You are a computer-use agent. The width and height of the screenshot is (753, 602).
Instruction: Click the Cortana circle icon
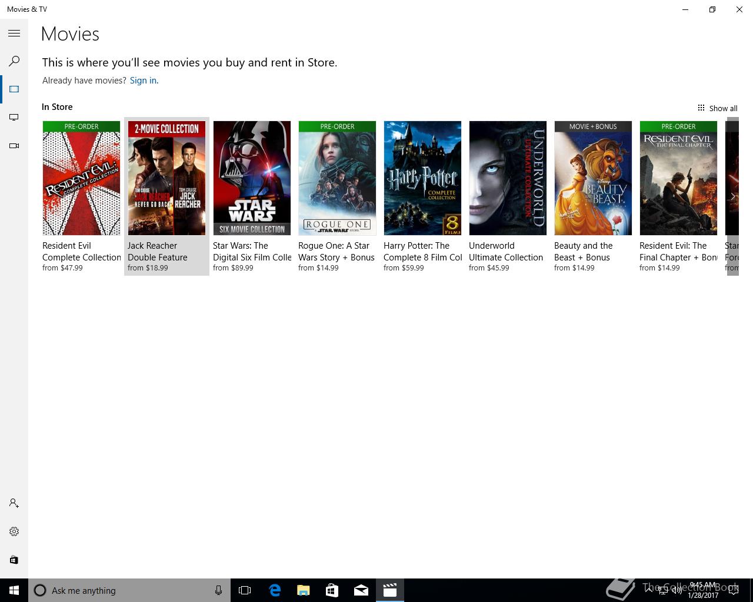pyautogui.click(x=40, y=590)
